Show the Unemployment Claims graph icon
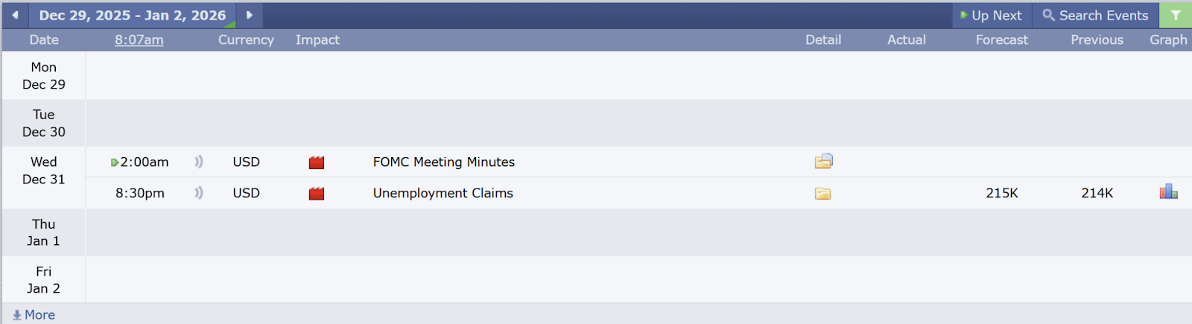The image size is (1192, 324). click(x=1168, y=192)
